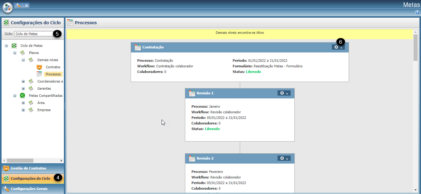Expand the Empresa tree node

point(23,110)
